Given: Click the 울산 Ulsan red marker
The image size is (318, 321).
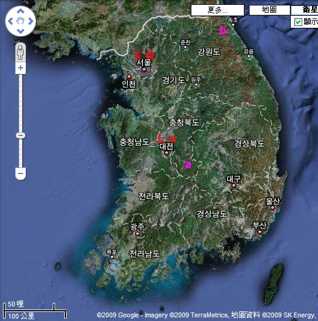Looking at the screenshot, I should click(273, 208).
